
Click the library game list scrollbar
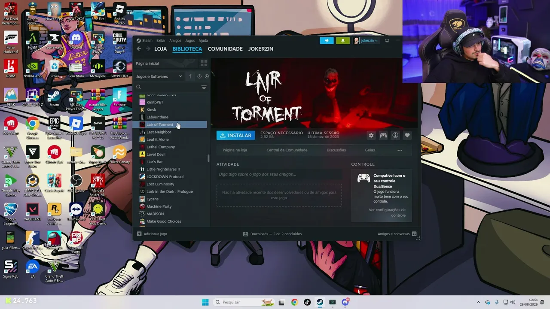(x=208, y=158)
